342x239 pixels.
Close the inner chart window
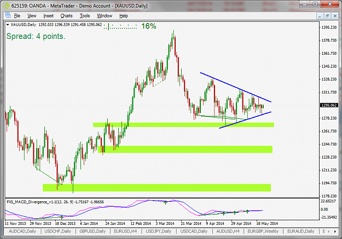335,16
